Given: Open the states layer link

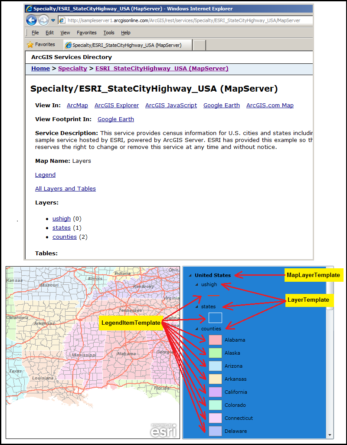Looking at the screenshot, I should pyautogui.click(x=61, y=227).
